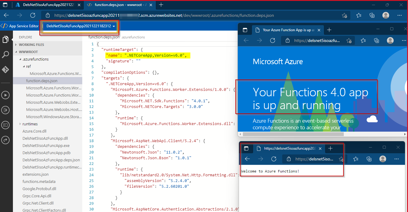Open Azure.Core.dll in file tree
Screen dimensions: 408x212
(x=35, y=131)
